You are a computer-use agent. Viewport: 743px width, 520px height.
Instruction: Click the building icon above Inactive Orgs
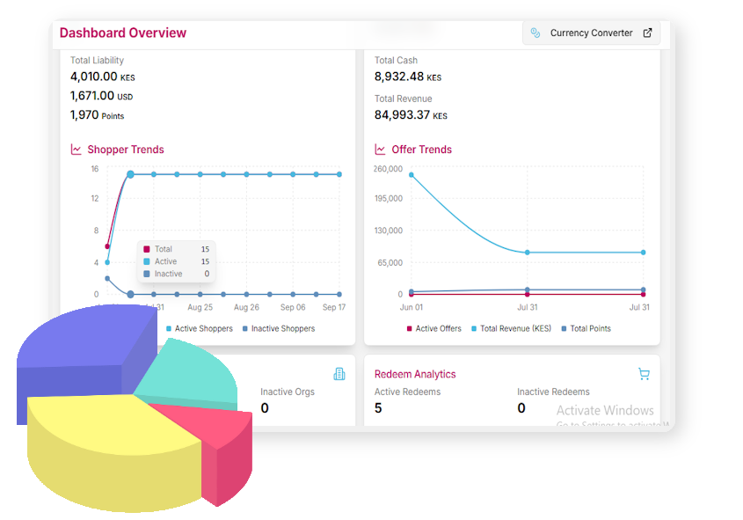339,374
